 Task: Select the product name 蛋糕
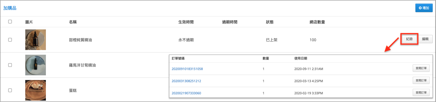(x=73, y=90)
